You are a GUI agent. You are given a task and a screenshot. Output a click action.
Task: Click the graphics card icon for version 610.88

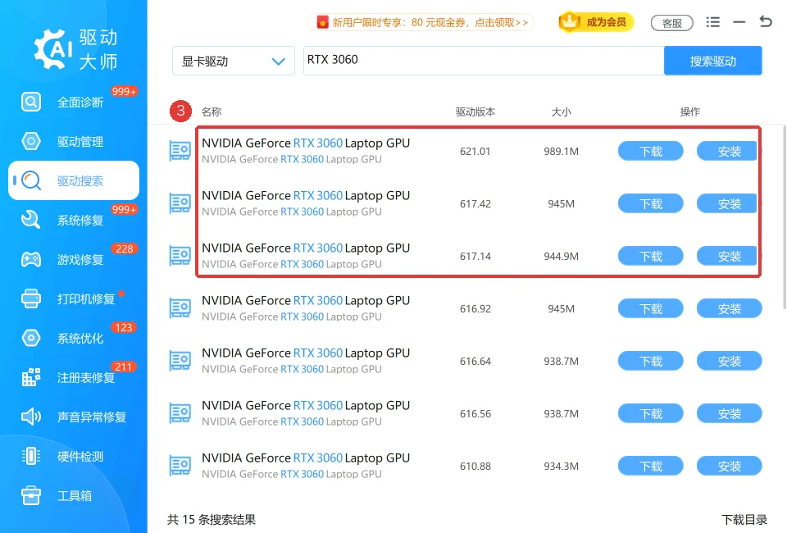[180, 466]
